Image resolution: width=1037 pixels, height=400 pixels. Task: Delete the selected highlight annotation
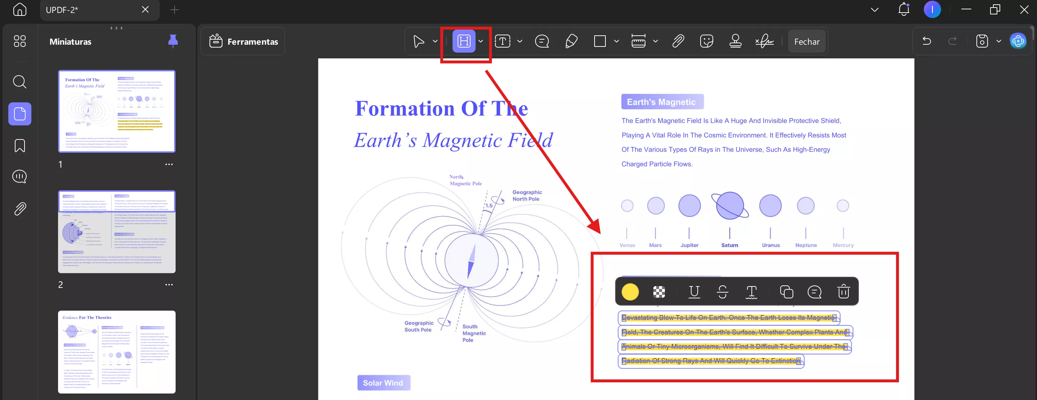tap(843, 291)
